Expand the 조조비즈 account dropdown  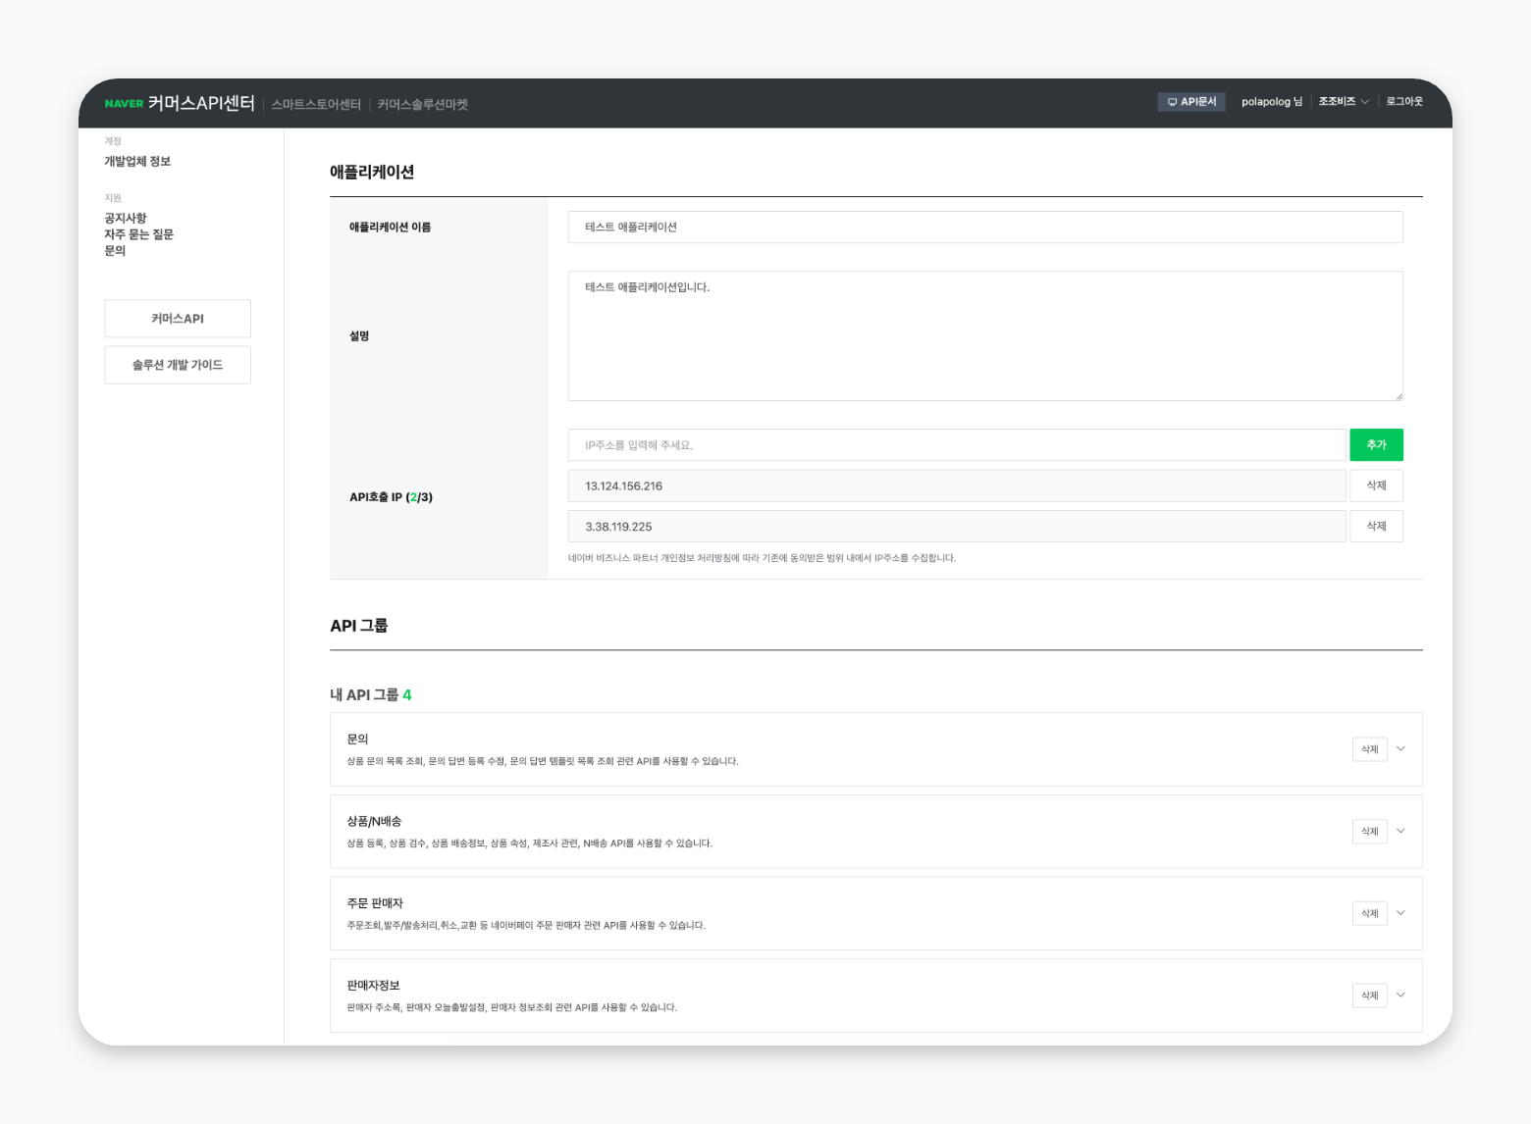(1344, 102)
